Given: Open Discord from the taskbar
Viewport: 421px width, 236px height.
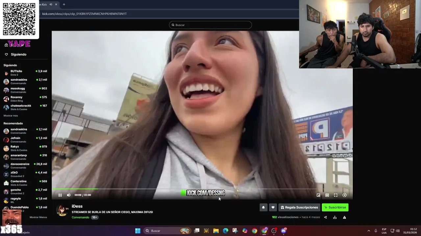Looking at the screenshot, I should pyautogui.click(x=284, y=231).
